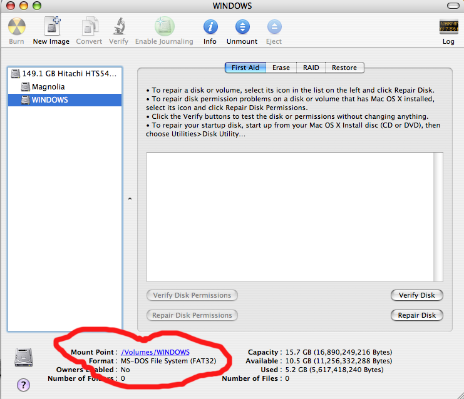Switch to the First Aid tab
Viewport: 464px width, 399px height.
245,68
